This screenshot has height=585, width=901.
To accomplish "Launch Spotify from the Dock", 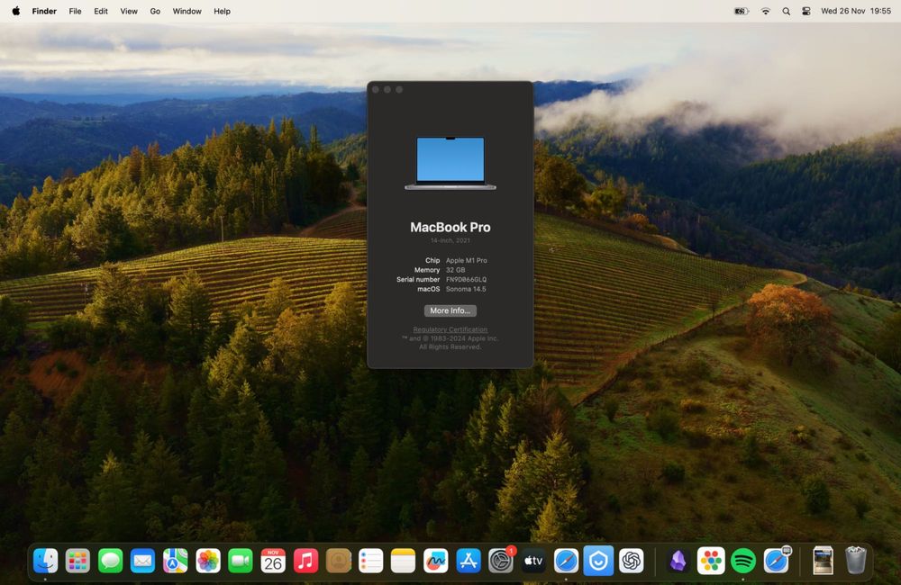I will (743, 561).
